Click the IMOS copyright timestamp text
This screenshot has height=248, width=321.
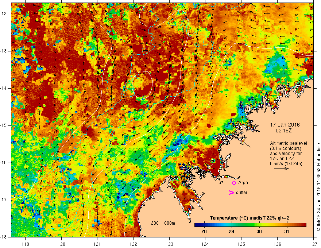318,187
